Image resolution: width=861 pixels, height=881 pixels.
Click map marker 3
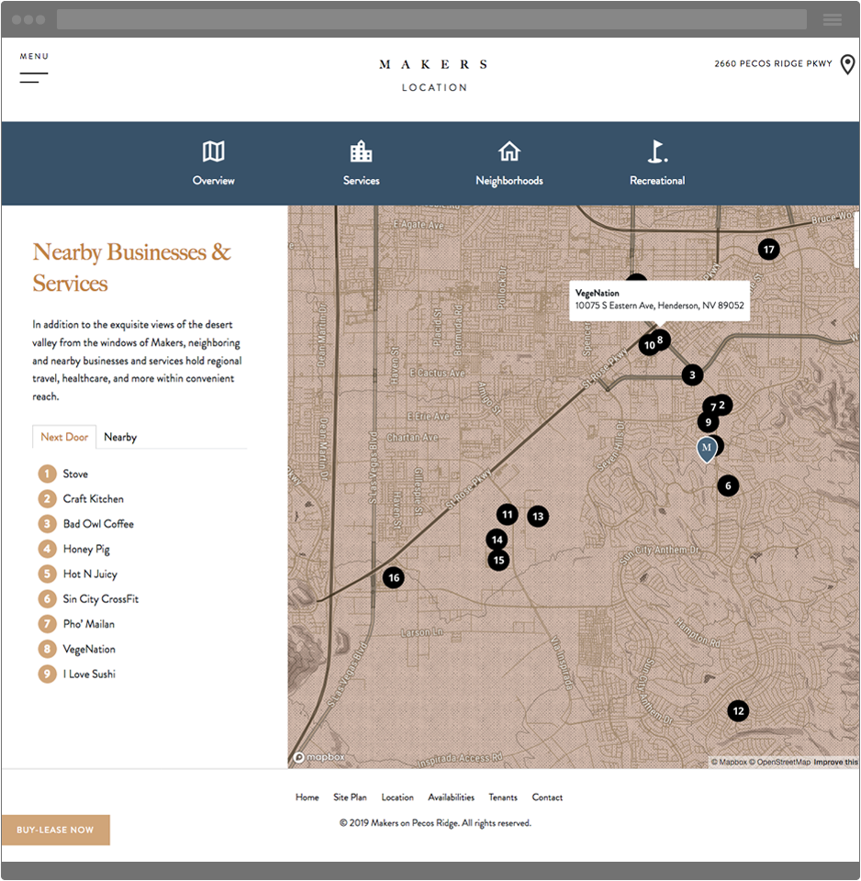click(x=692, y=374)
